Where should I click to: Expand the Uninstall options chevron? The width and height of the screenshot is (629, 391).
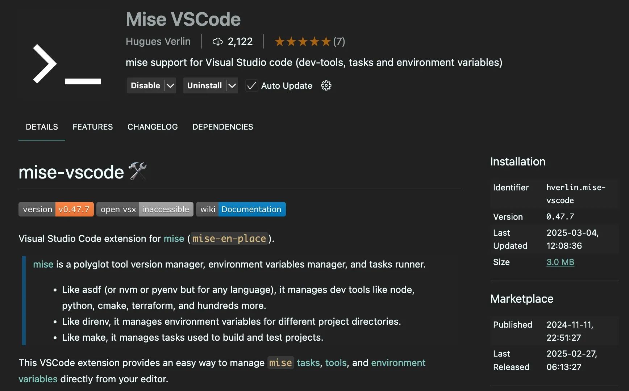click(232, 85)
